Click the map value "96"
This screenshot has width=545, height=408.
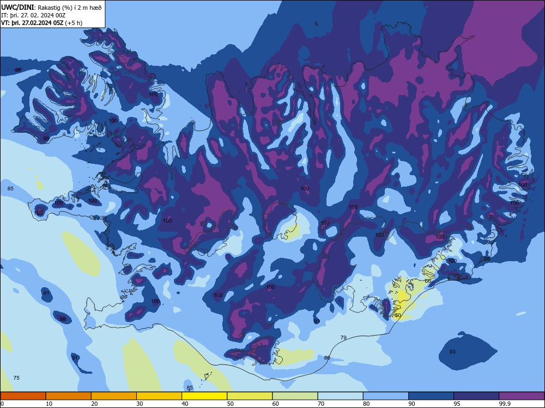coord(18,70)
